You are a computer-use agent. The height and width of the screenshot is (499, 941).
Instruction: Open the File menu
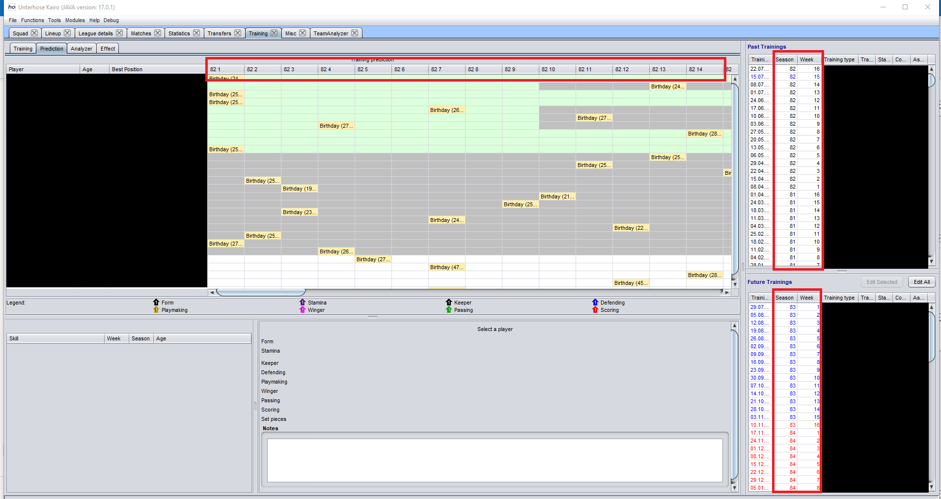pyautogui.click(x=13, y=20)
